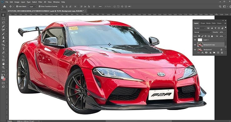This screenshot has height=122, width=231.
Task: Switch to the Paths panel tab
Action: (214, 23)
